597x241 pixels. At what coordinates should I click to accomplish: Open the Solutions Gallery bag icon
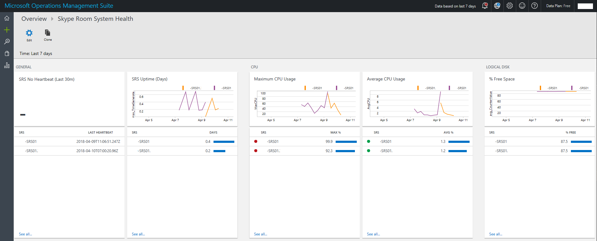click(x=7, y=53)
